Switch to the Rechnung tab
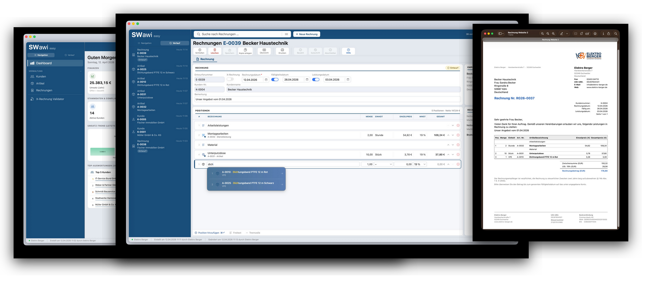 coord(205,59)
